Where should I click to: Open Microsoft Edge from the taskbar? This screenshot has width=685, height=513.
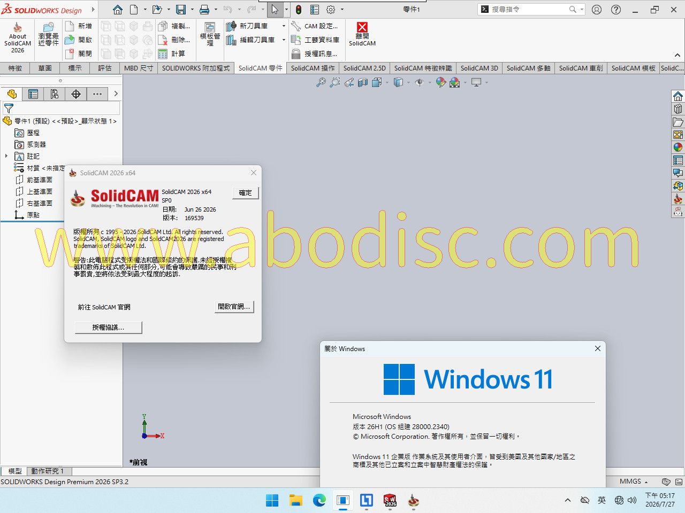319,500
